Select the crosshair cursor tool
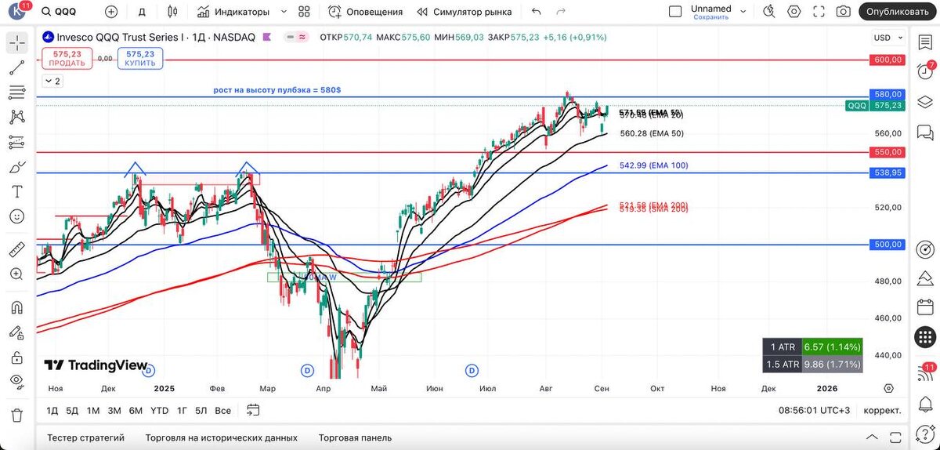Screen dimensions: 940x450 tap(16, 44)
